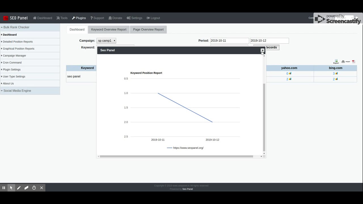363x204 pixels.
Task: Switch to the Dashboard tab
Action: pos(77,29)
